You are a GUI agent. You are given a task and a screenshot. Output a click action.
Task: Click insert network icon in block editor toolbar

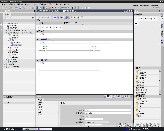(38, 17)
